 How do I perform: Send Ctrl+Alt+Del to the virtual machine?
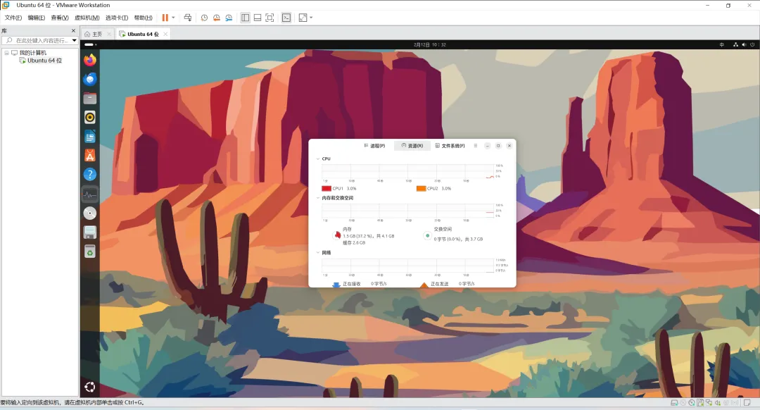(188, 18)
